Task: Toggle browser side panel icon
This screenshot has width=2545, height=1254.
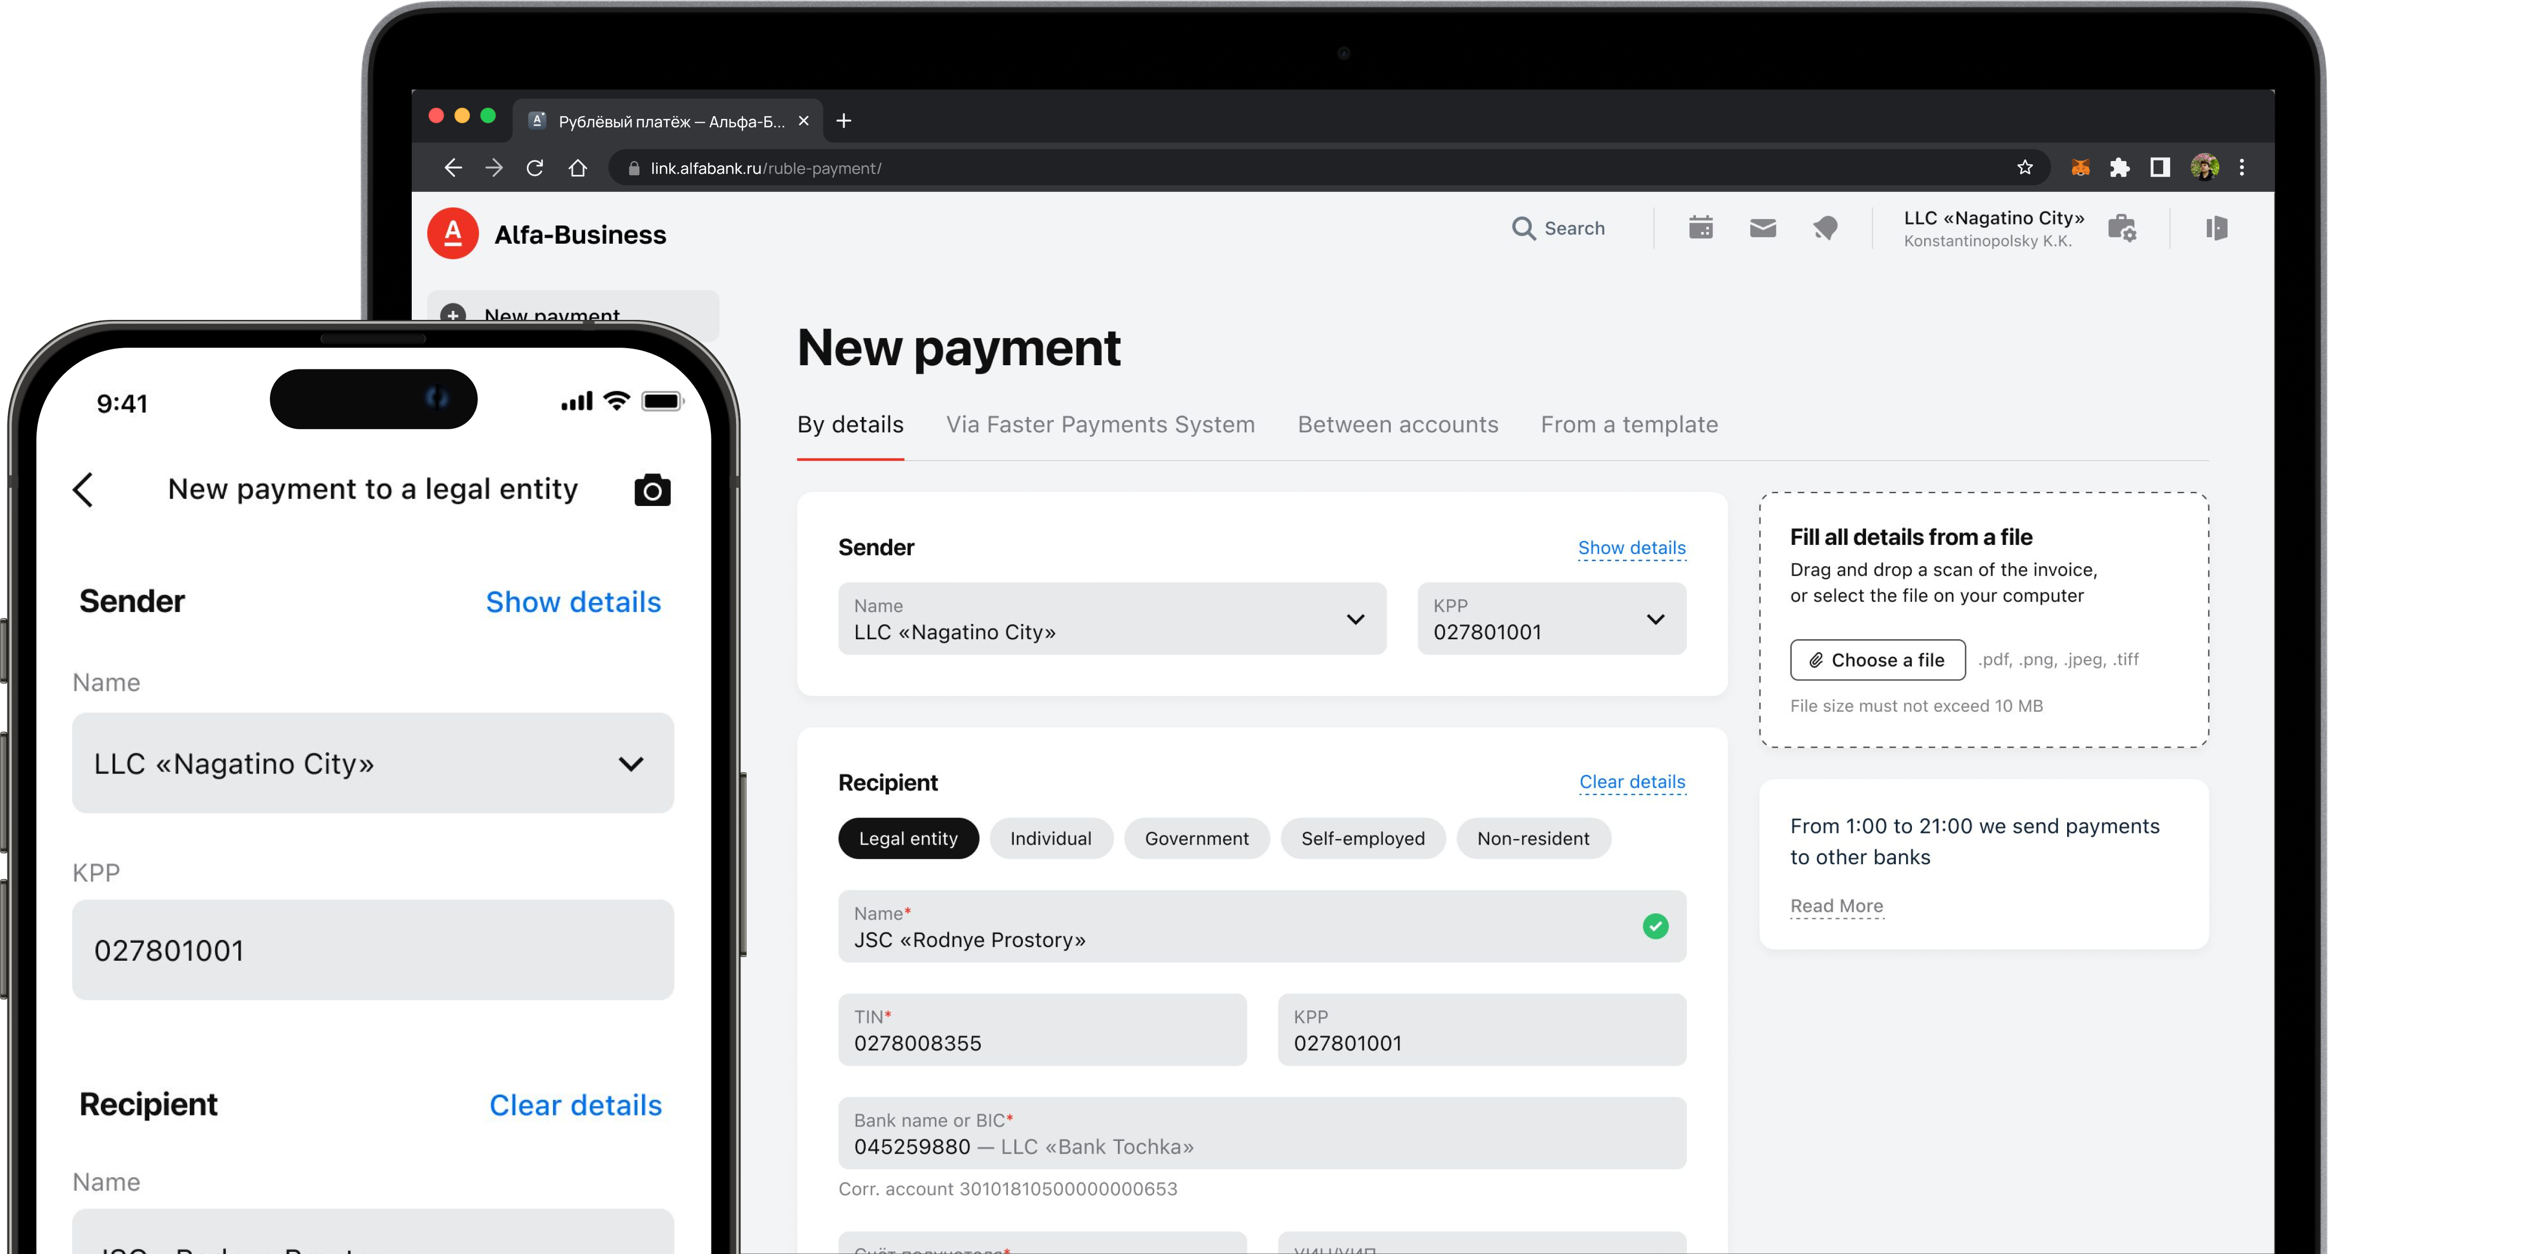Action: coord(2160,168)
